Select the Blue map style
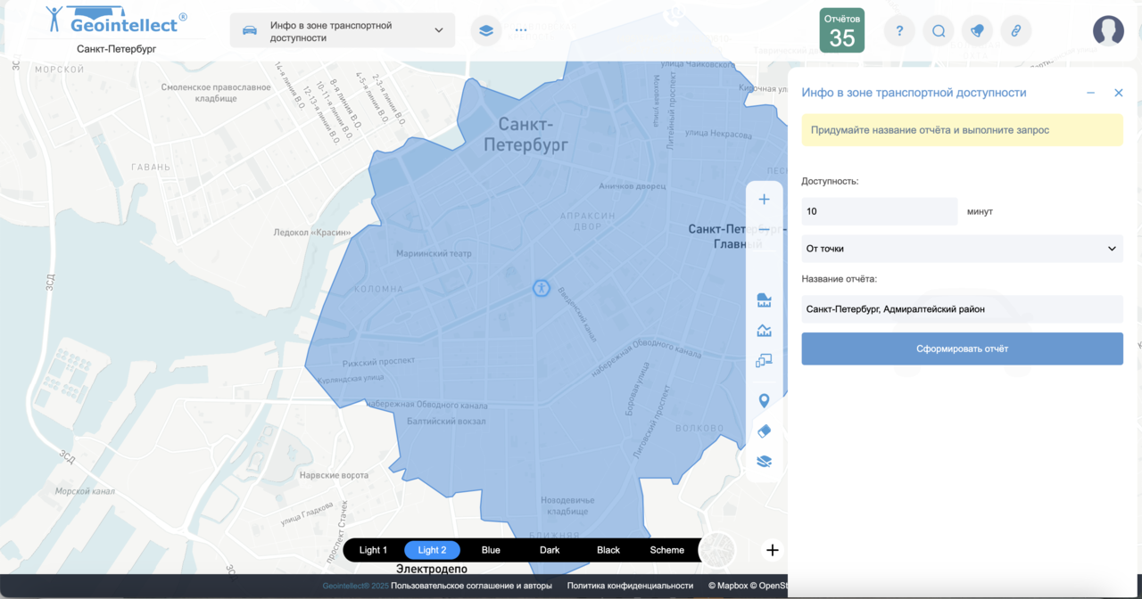This screenshot has width=1142, height=599. click(x=491, y=550)
